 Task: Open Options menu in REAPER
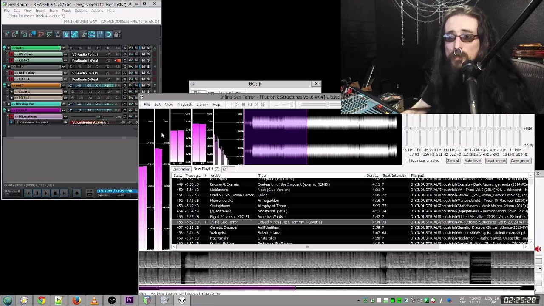click(x=81, y=11)
